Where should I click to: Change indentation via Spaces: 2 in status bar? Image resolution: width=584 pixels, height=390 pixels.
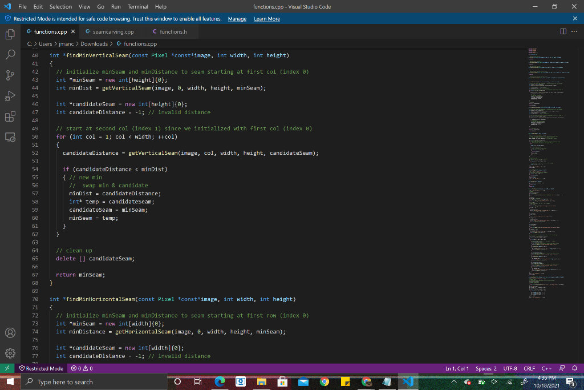coord(486,368)
